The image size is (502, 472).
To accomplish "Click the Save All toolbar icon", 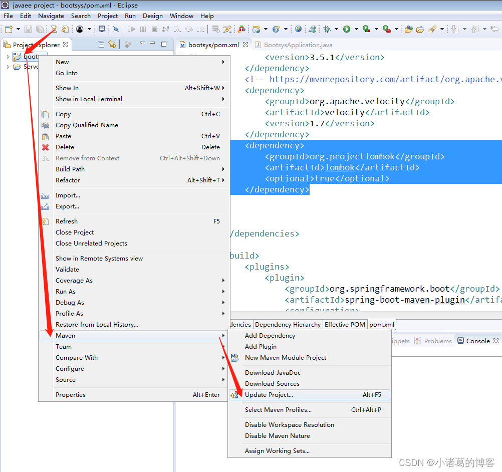I will pyautogui.click(x=40, y=29).
